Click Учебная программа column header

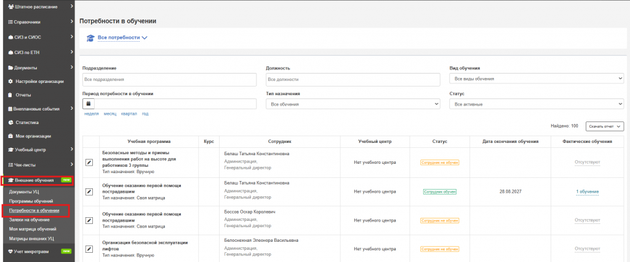pos(149,141)
